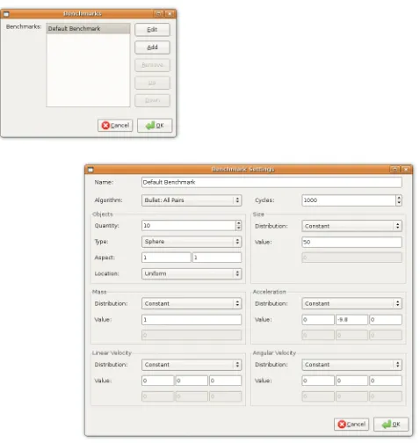420x443 pixels.
Task: Open Mass Distribution dropdown
Action: tap(192, 303)
